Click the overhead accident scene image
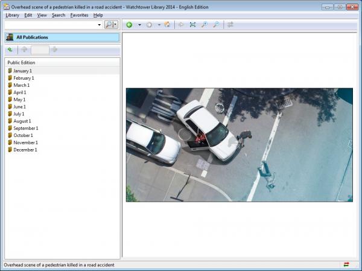Viewport: 362px width, 271px height. 239,145
